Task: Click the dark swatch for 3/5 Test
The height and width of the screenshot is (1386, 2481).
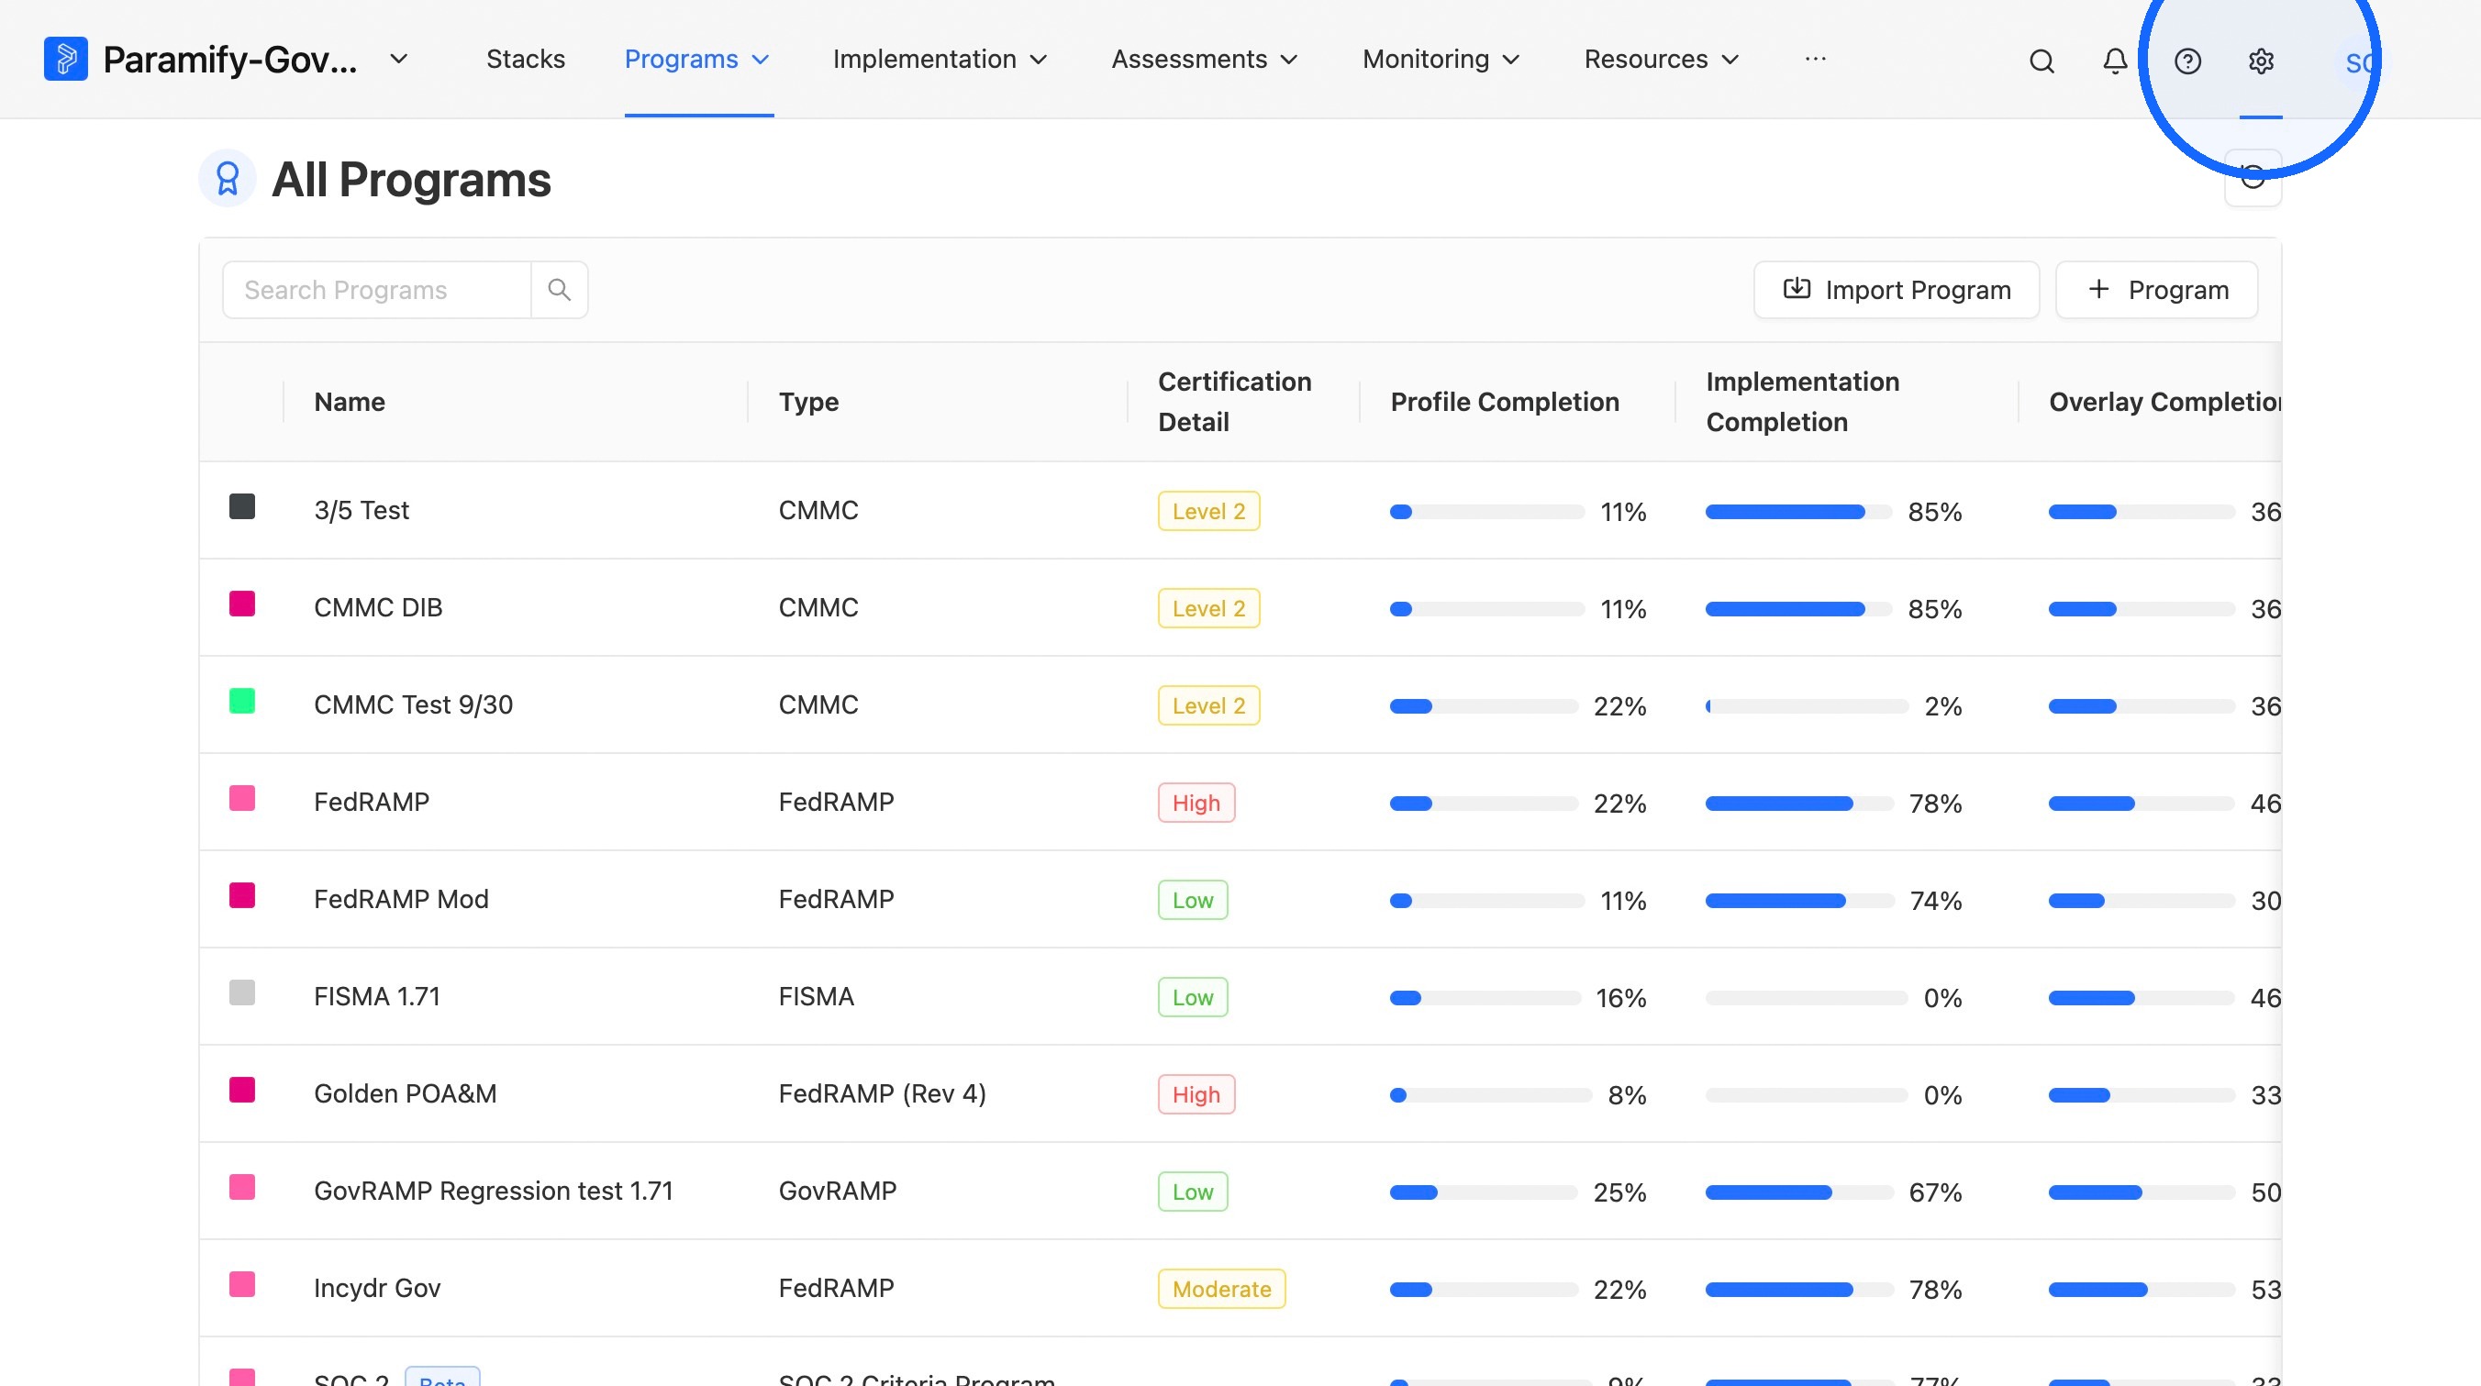Action: 241,506
